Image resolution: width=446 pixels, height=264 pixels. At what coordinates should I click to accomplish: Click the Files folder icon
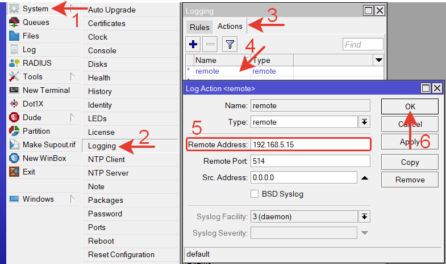pyautogui.click(x=14, y=36)
